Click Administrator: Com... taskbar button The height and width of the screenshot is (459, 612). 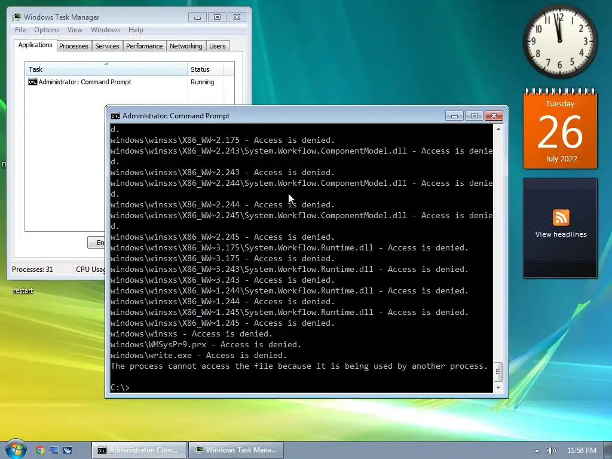pyautogui.click(x=139, y=450)
